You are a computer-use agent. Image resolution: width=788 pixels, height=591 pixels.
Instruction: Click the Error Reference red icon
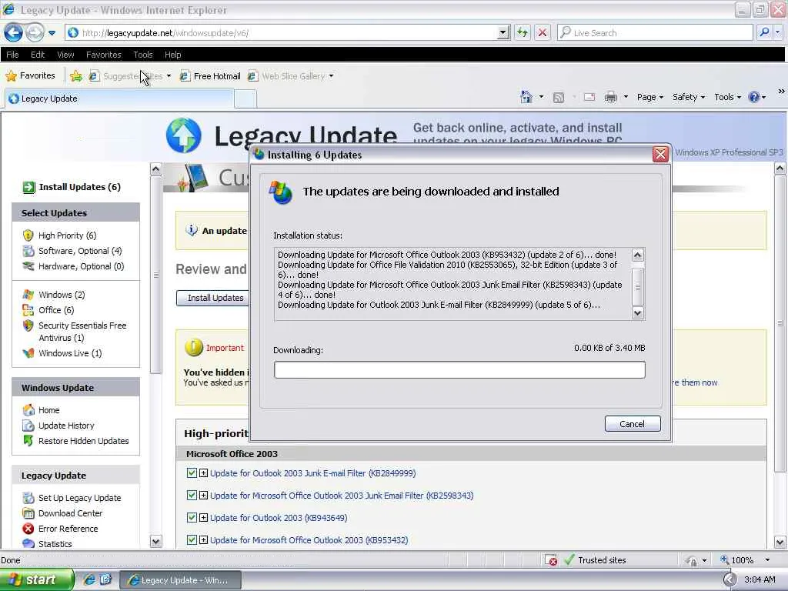(28, 529)
